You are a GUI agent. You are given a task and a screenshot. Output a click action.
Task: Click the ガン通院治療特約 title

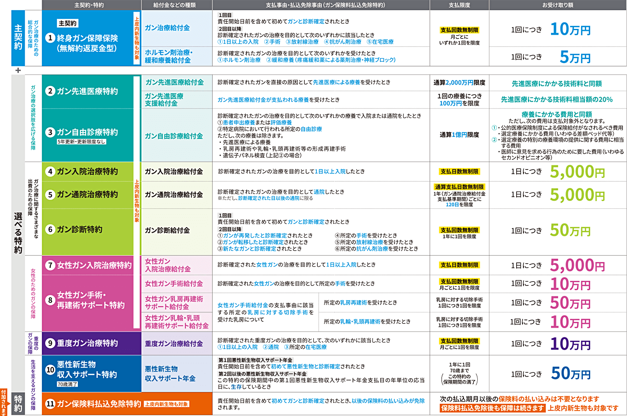point(88,195)
